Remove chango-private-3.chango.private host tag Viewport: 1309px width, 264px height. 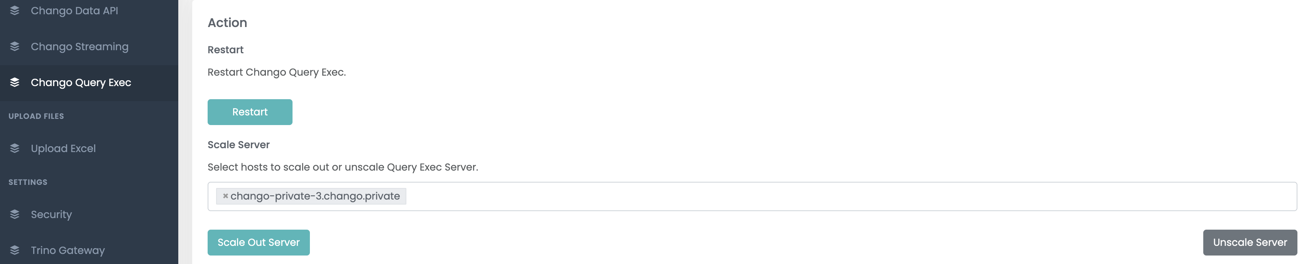click(x=225, y=196)
